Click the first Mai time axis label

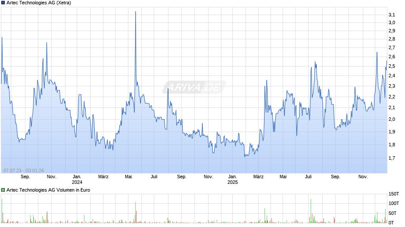(128, 177)
